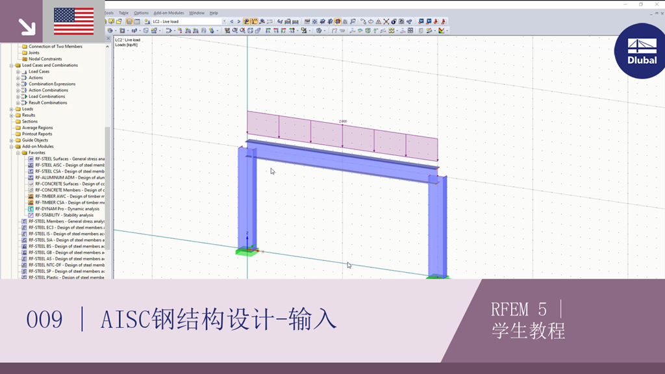Screen dimensions: 665x374
Task: Select RF-TIMBER AWC module entry
Action: tap(66, 196)
